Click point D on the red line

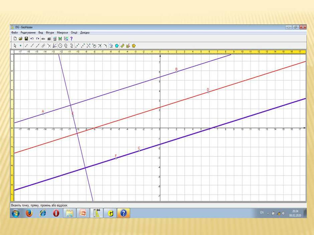pos(208,92)
